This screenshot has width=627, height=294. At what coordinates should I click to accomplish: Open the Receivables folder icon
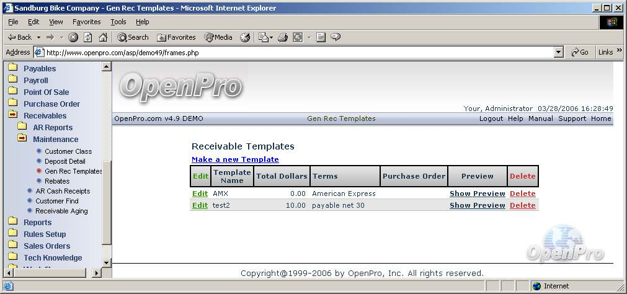pos(12,115)
